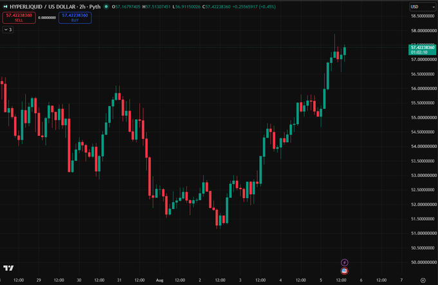
Task: Click the 56.00000000 price axis label
Action: [x=424, y=88]
